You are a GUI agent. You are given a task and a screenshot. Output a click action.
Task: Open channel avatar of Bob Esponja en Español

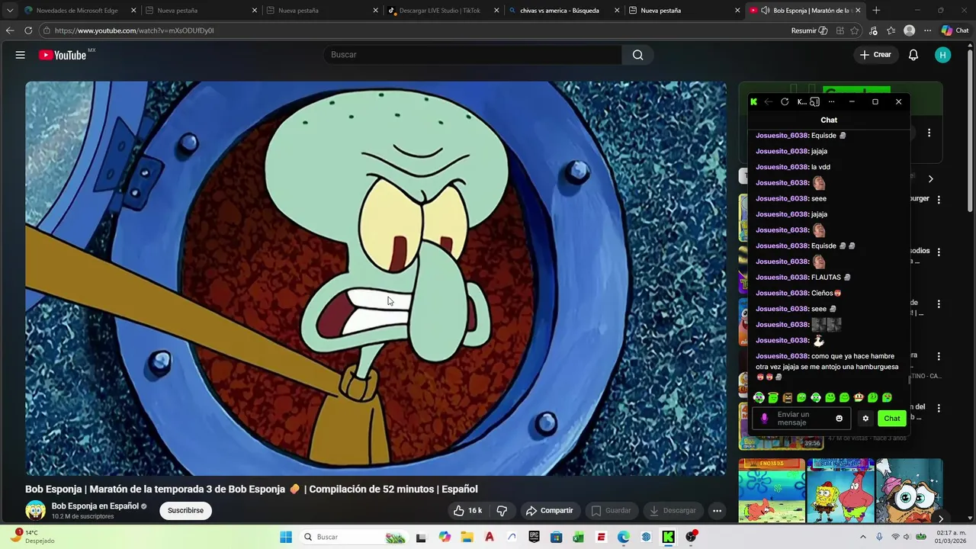click(x=35, y=510)
